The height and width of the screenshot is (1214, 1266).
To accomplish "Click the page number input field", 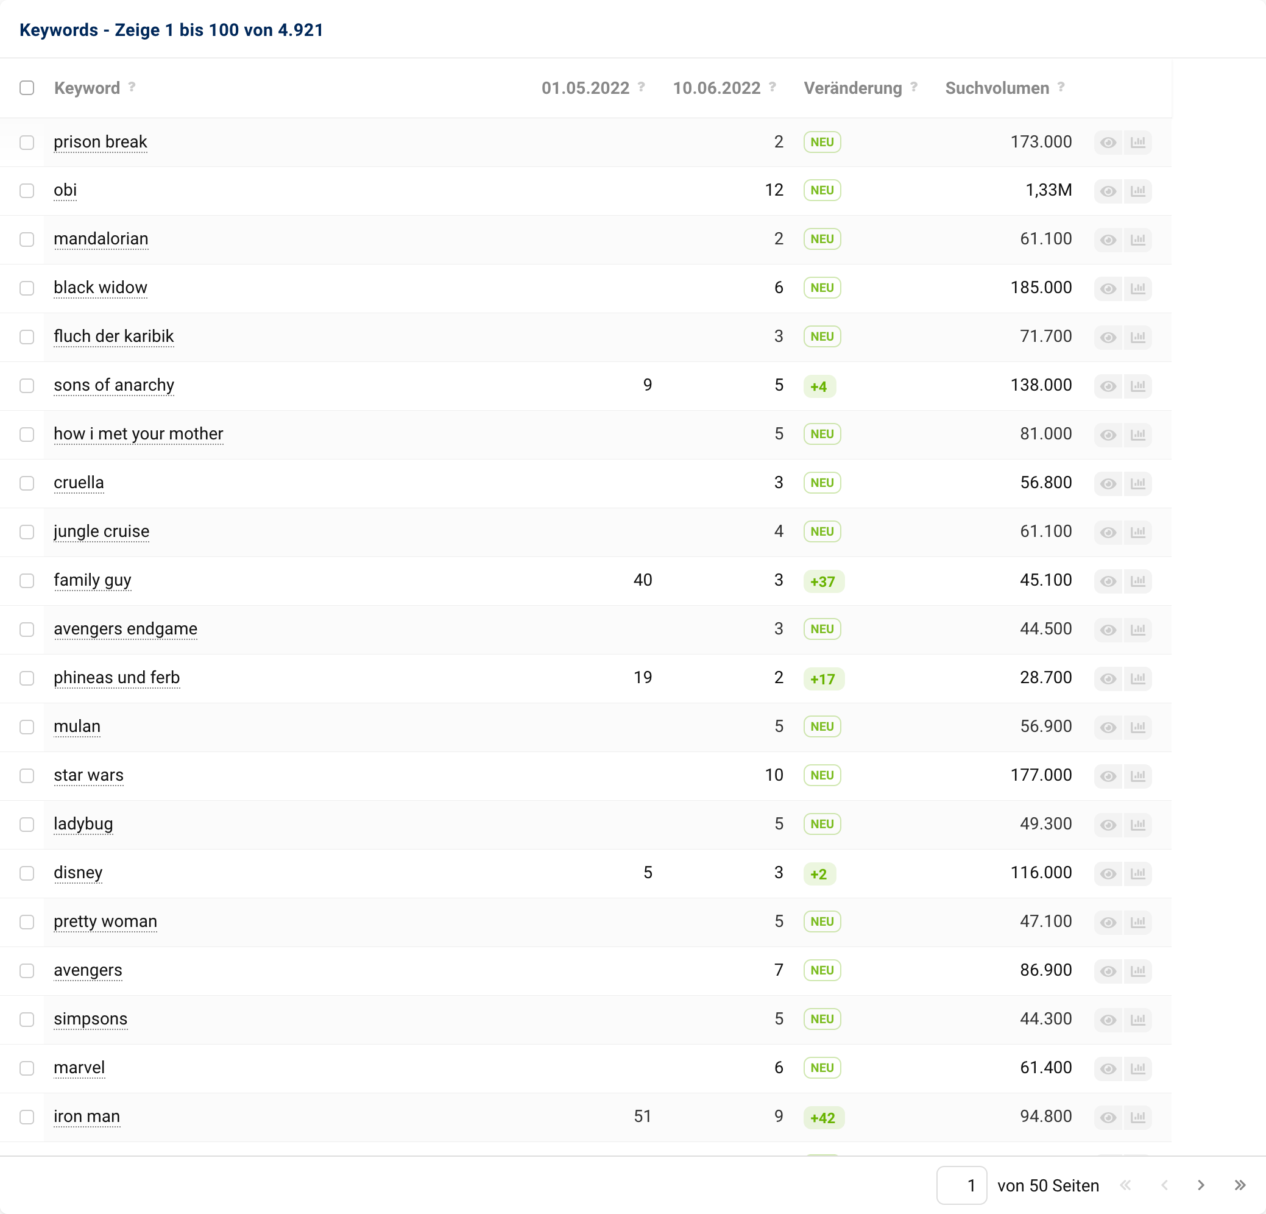I will click(961, 1185).
